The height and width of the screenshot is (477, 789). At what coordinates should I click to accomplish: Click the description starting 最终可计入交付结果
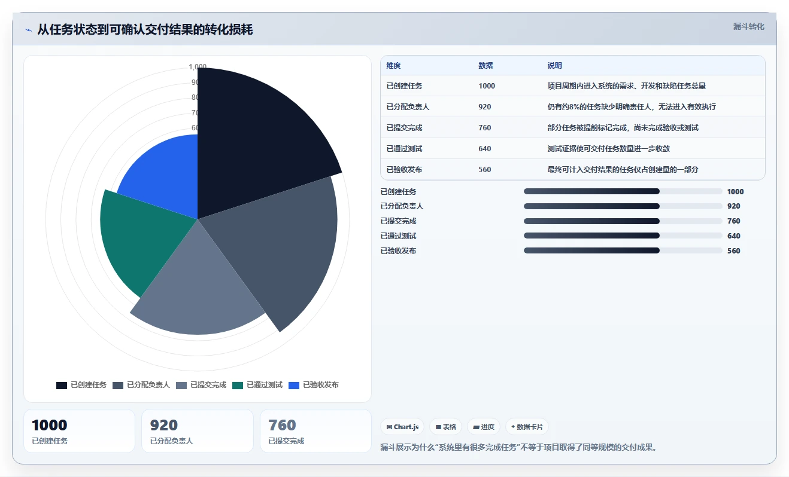[x=623, y=170]
